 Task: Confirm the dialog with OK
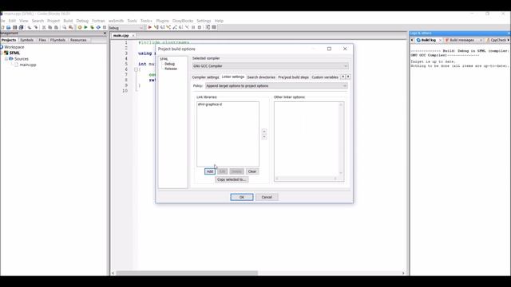point(241,197)
